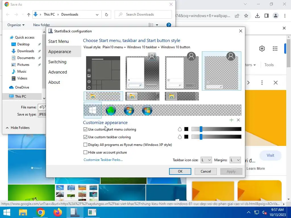Select Videos in navigation pane
Viewport: 291px width, 218px height.
point(22,78)
